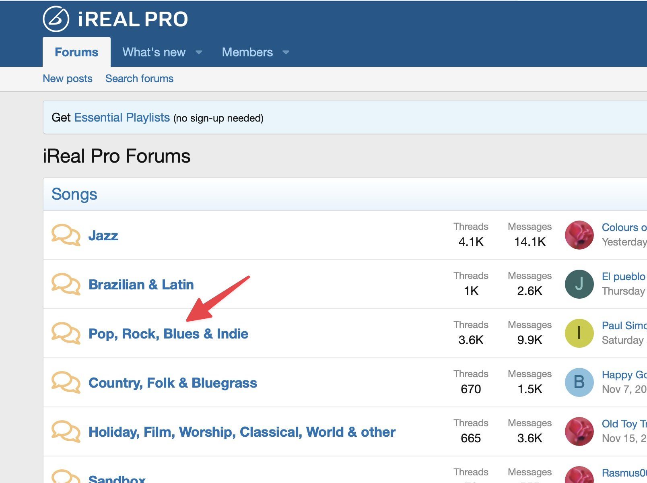Select the Forums tab
Image resolution: width=647 pixels, height=483 pixels.
pos(76,52)
